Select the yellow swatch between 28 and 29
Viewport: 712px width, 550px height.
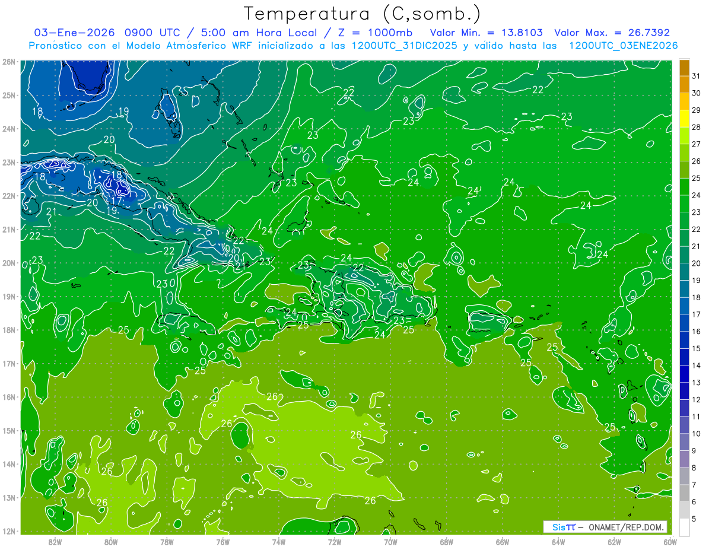point(684,119)
